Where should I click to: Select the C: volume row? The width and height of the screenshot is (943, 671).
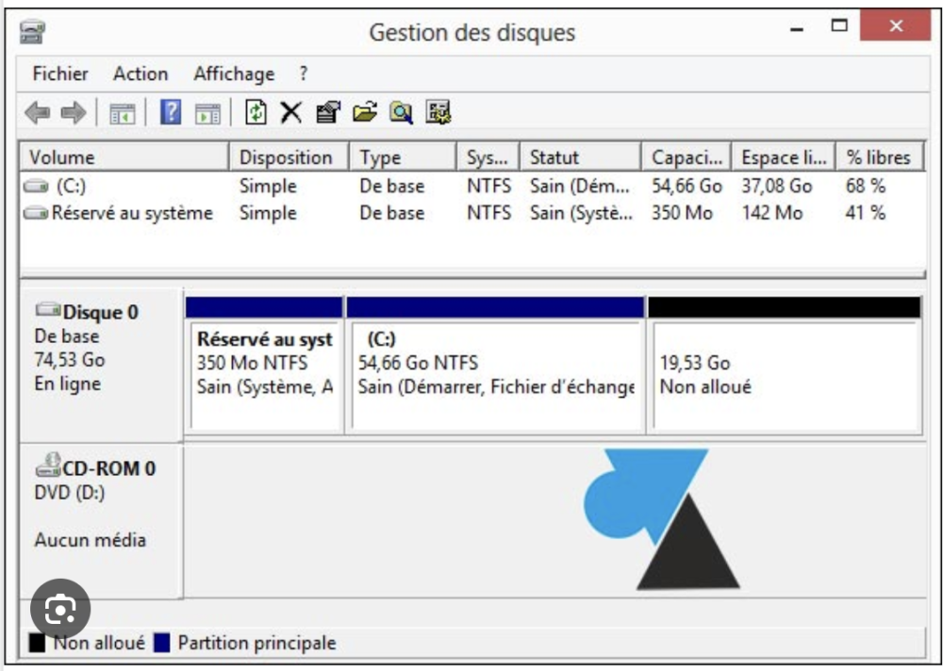[x=283, y=185]
